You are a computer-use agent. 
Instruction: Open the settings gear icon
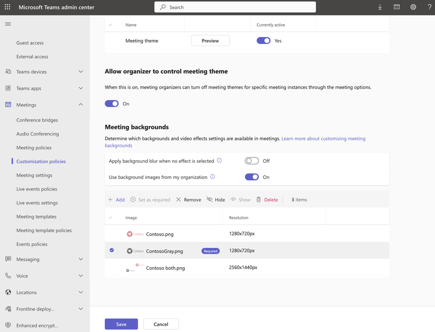pyautogui.click(x=413, y=7)
